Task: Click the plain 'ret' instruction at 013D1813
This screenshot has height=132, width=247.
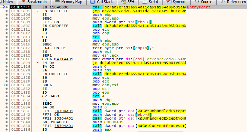Action: [x=96, y=37]
